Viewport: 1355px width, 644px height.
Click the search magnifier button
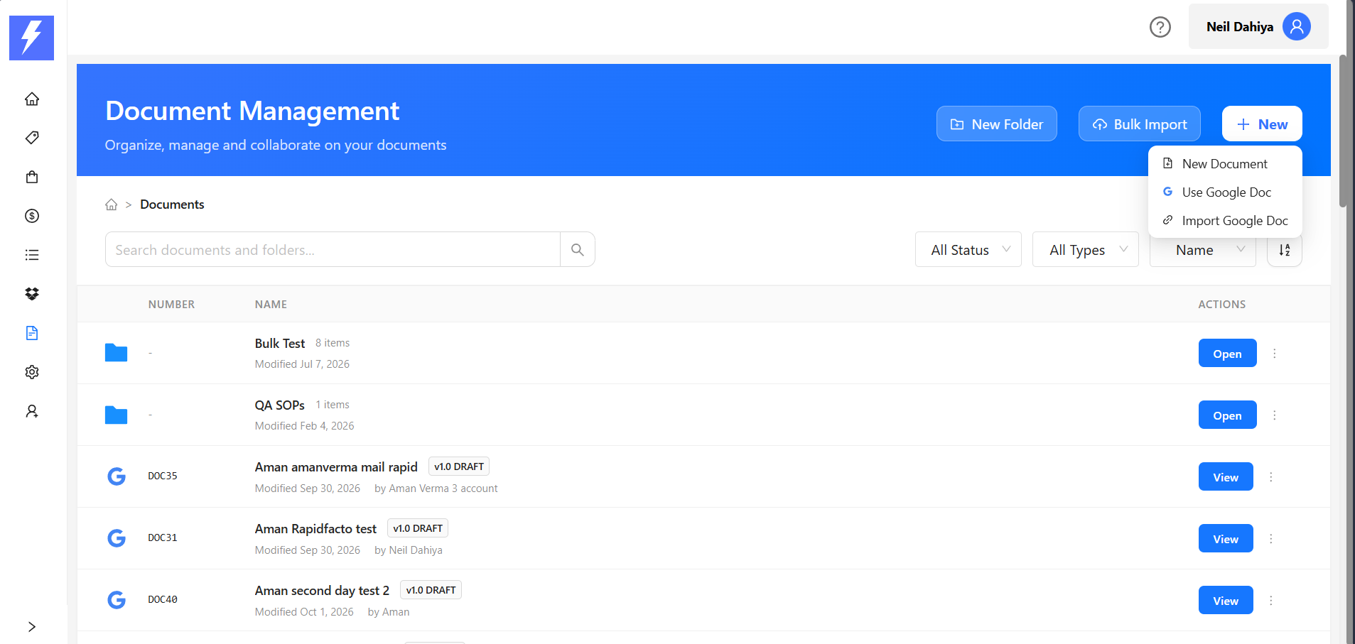pyautogui.click(x=578, y=249)
